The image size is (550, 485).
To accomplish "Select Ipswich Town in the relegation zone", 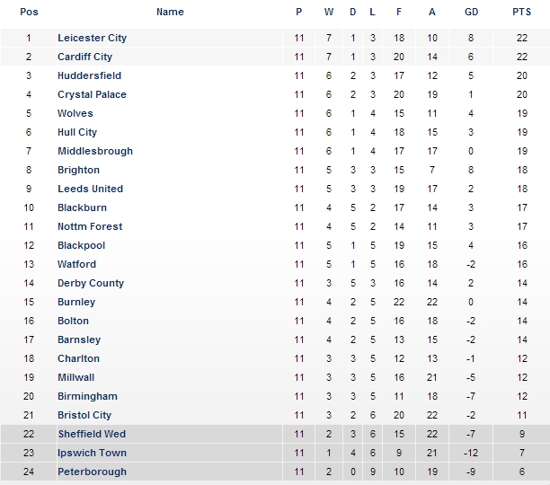I will [x=92, y=453].
